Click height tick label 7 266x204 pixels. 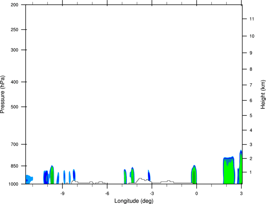(x=251, y=85)
